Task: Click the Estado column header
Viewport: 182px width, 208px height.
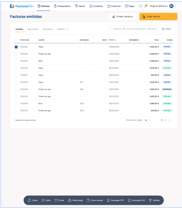Action: 170,40
